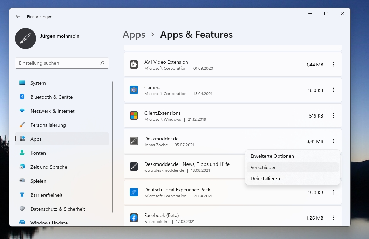Image resolution: width=369 pixels, height=239 pixels.
Task: Click the AV1 Video Extension app icon
Action: (134, 64)
